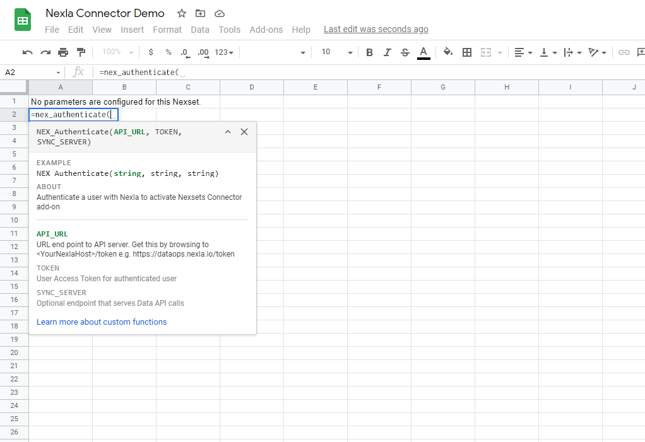
Task: Open the Tools menu
Action: coord(230,30)
